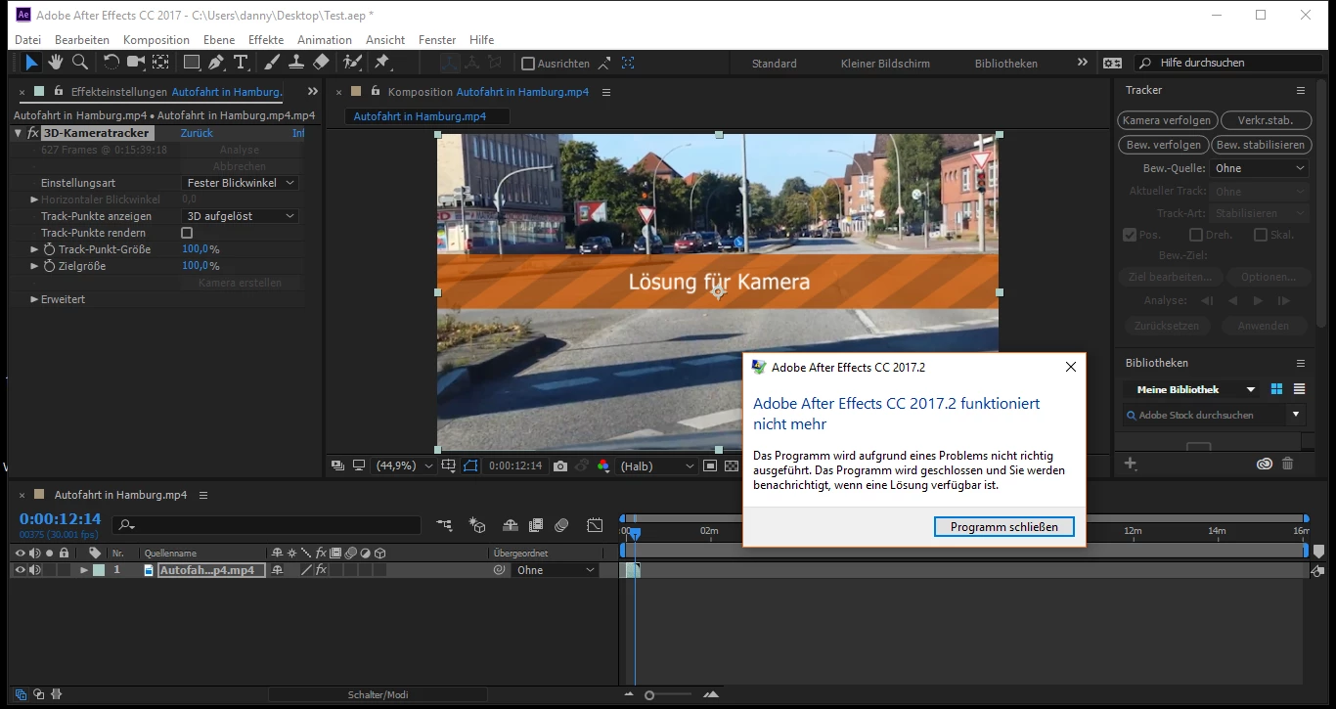Expand the Erweitert section
The width and height of the screenshot is (1336, 709).
tap(34, 299)
